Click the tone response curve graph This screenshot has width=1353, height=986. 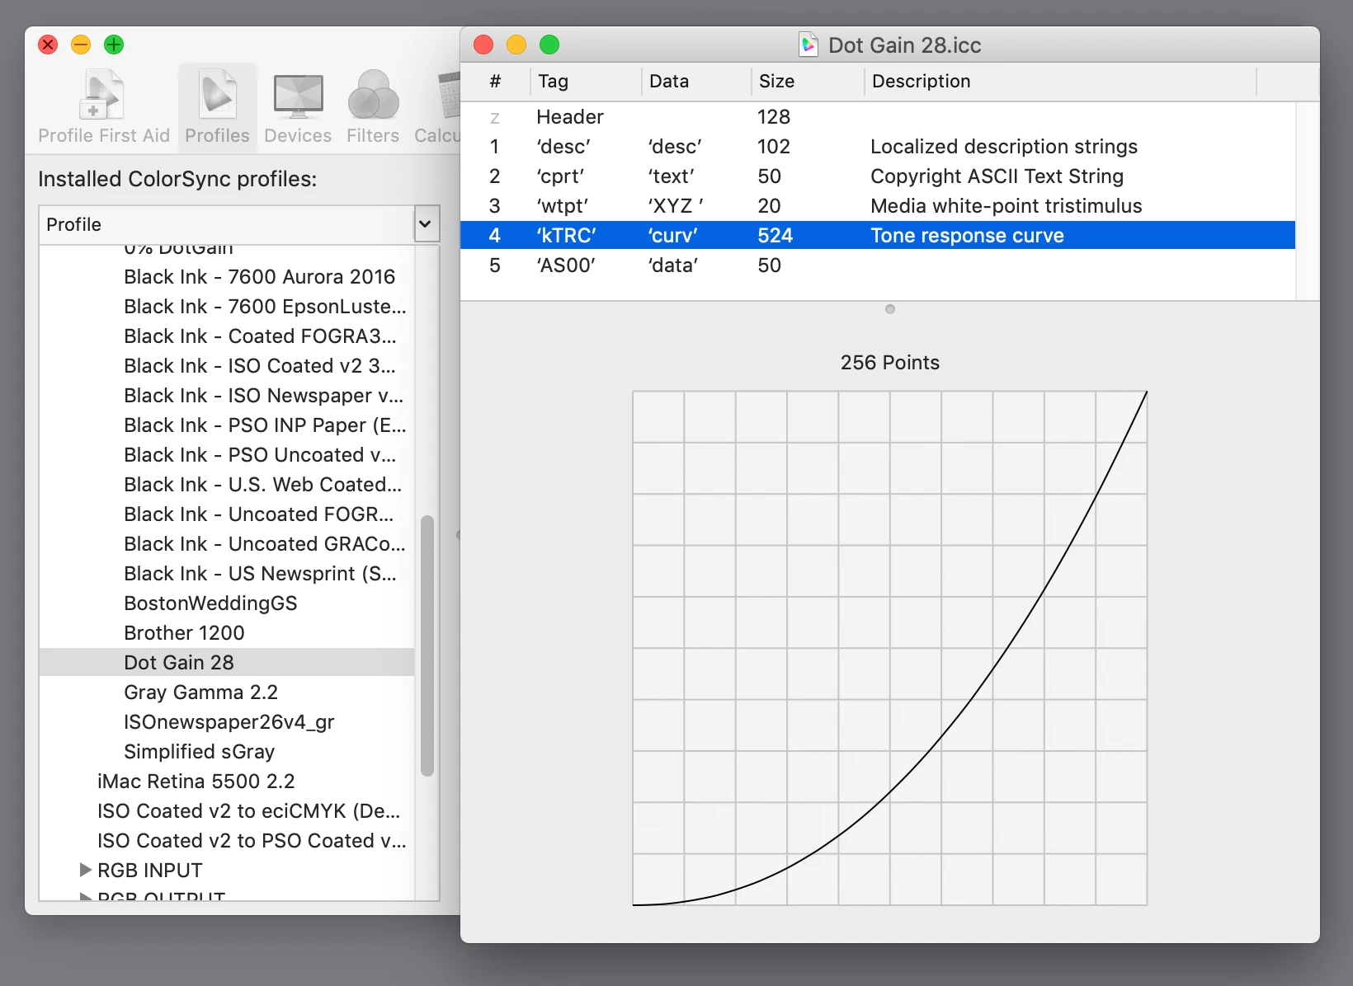pyautogui.click(x=889, y=648)
